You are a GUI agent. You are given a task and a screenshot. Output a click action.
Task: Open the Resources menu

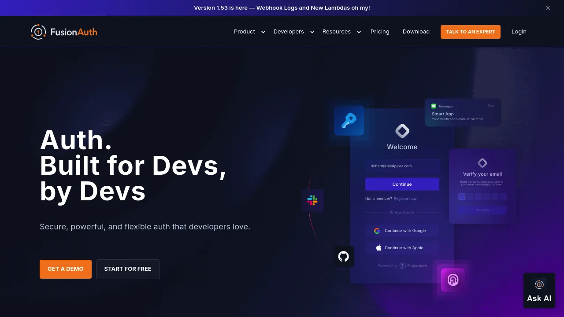click(x=337, y=32)
